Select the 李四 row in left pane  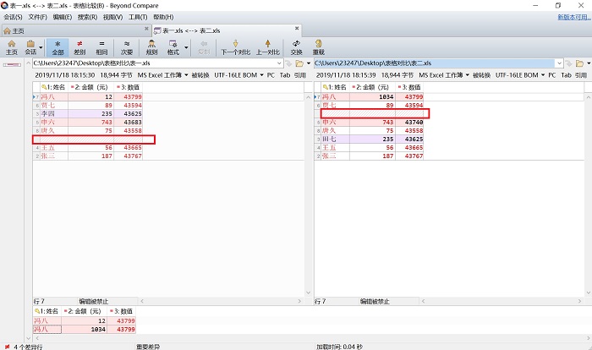88,113
